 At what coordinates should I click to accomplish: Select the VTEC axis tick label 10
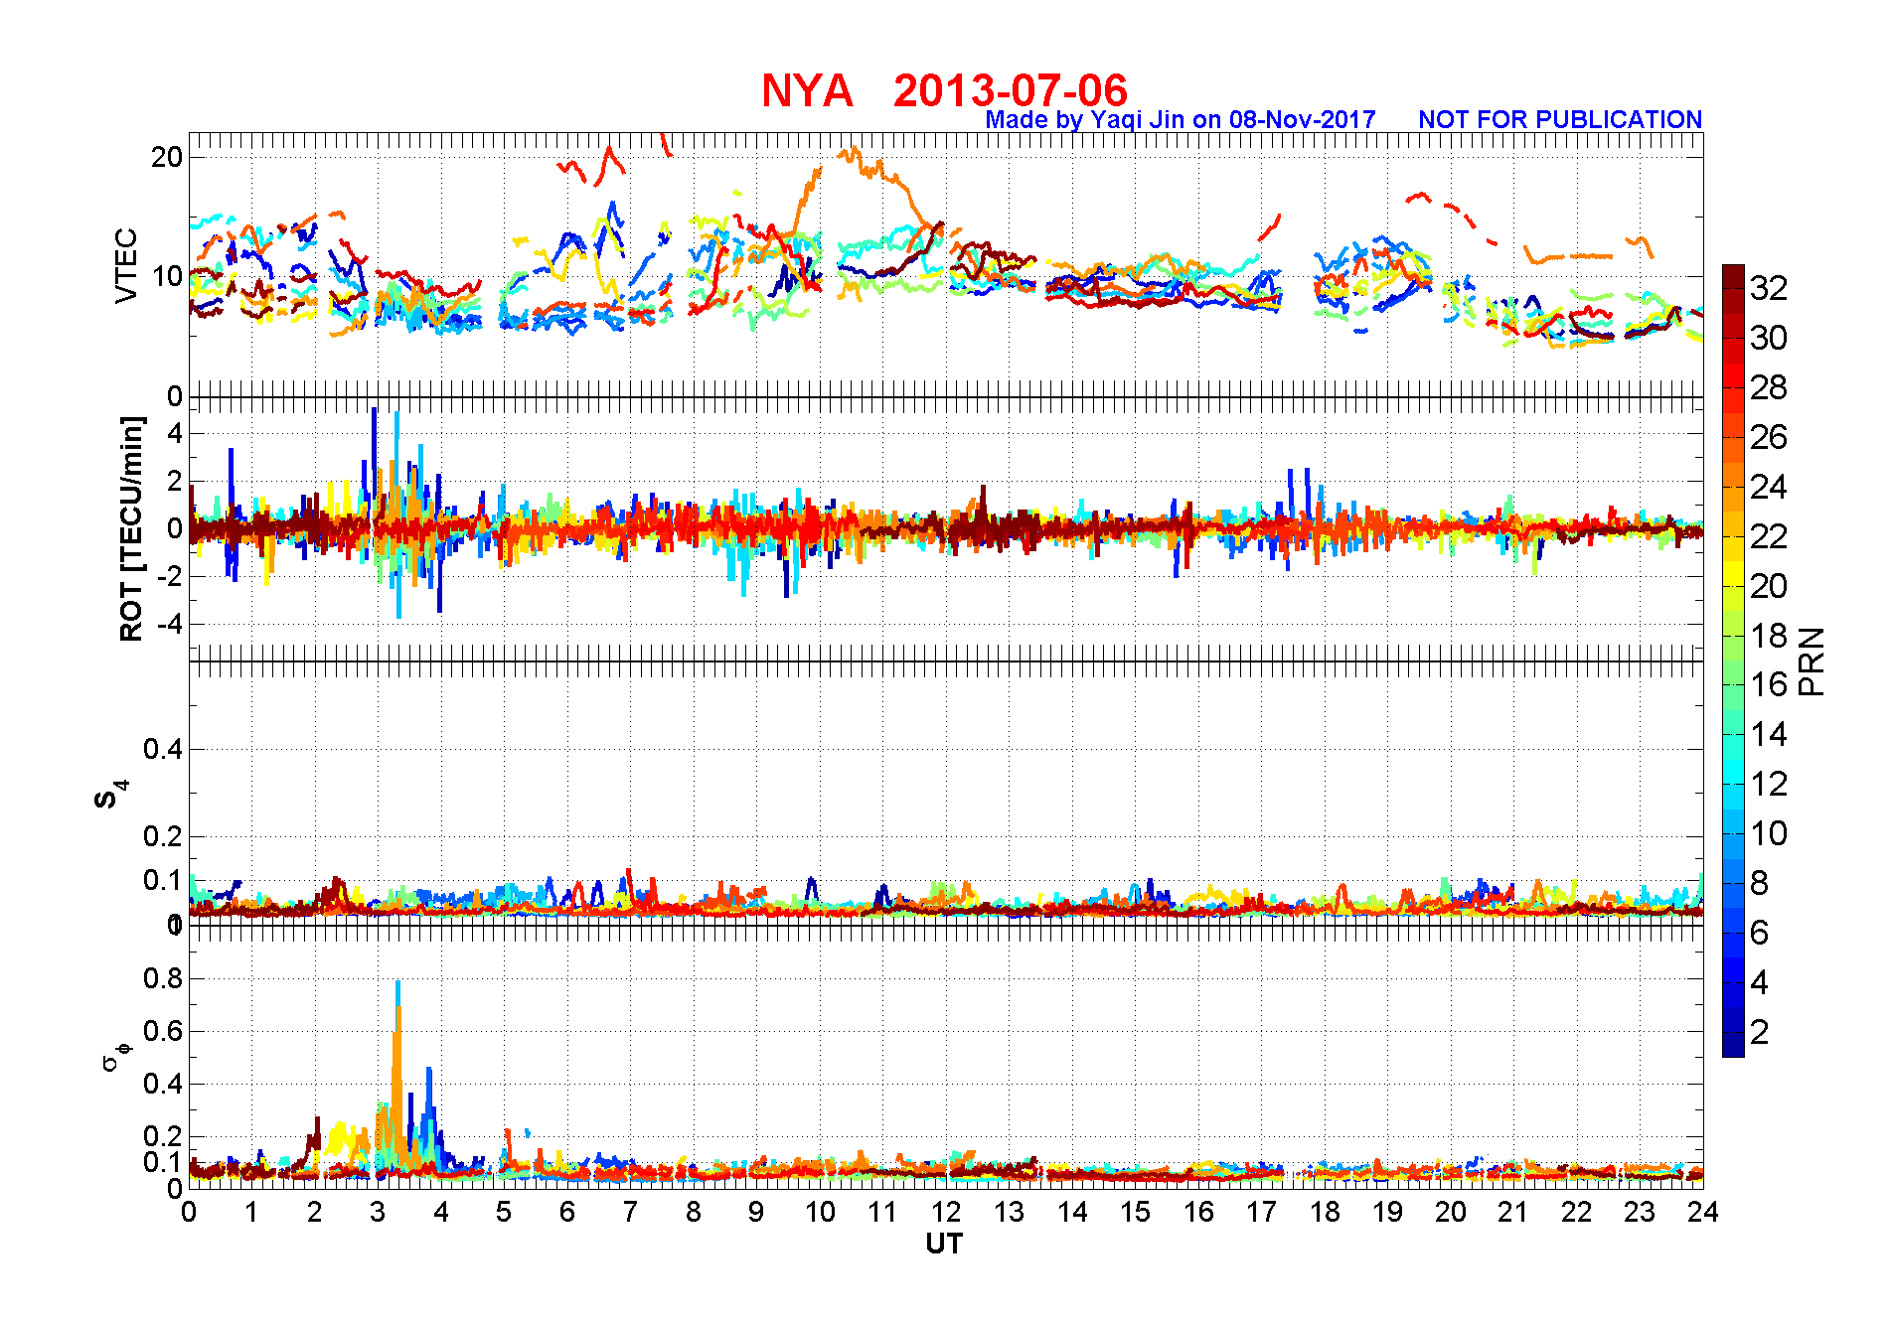click(x=167, y=276)
